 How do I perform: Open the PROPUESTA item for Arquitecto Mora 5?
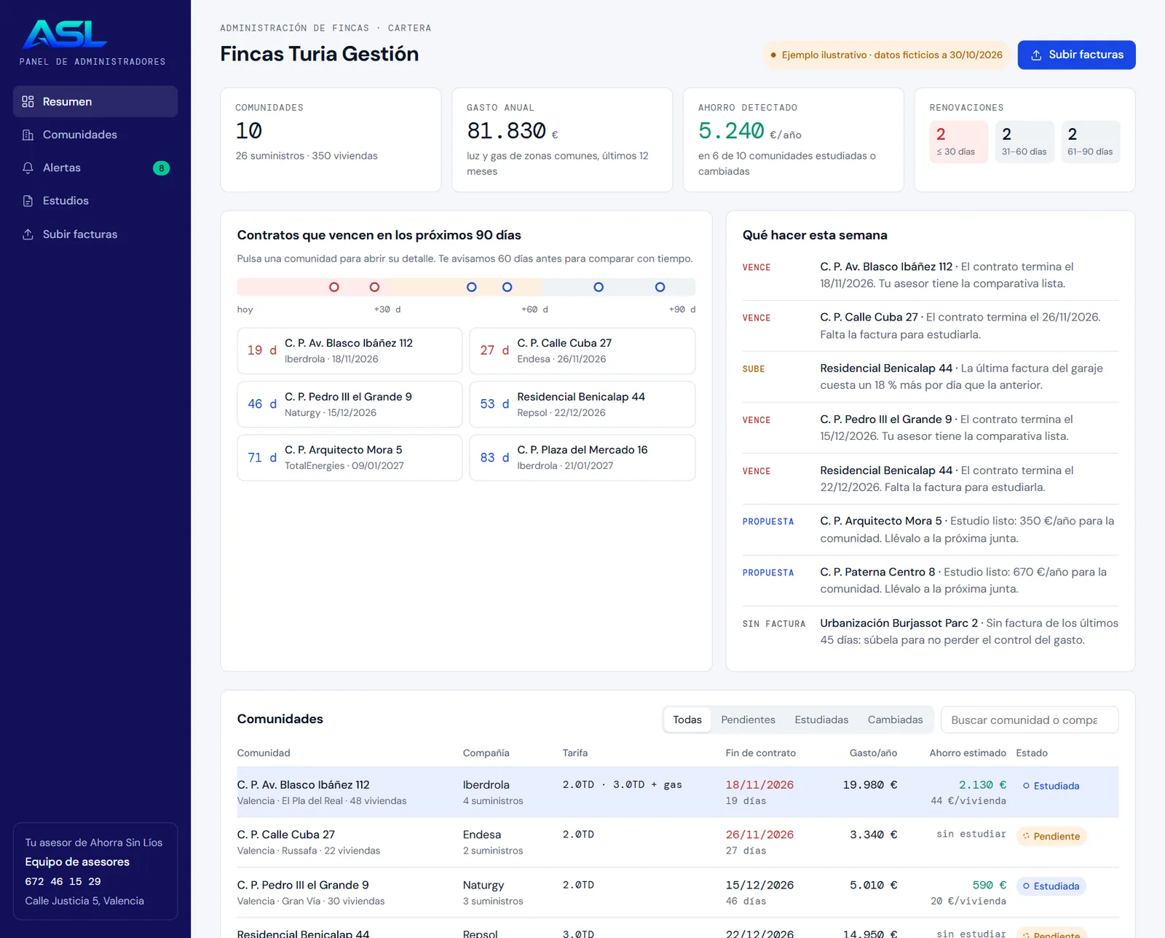(931, 529)
